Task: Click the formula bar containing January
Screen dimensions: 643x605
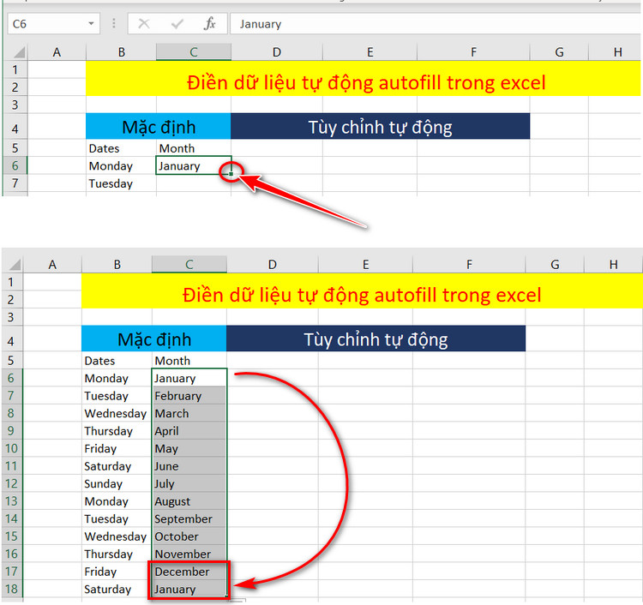Action: 436,24
